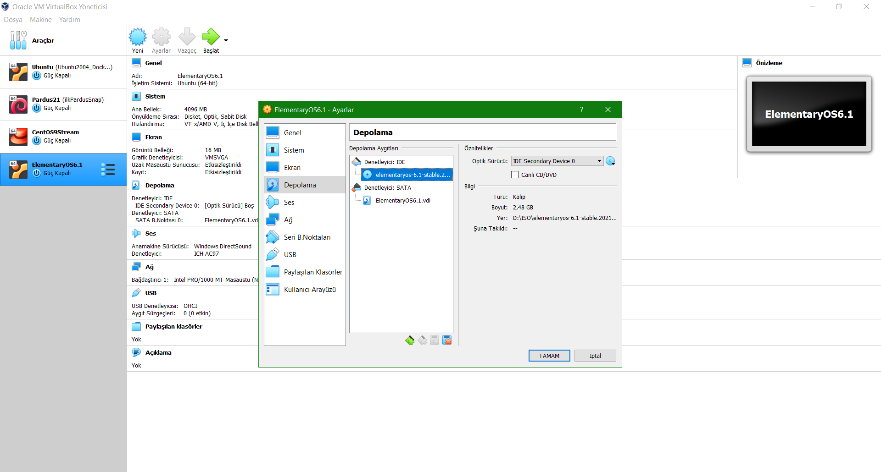Open the Makine menu

41,19
